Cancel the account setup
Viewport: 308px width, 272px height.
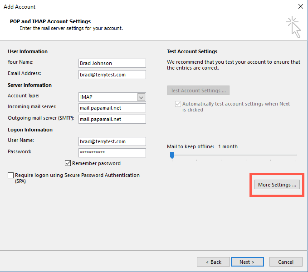(x=286, y=262)
